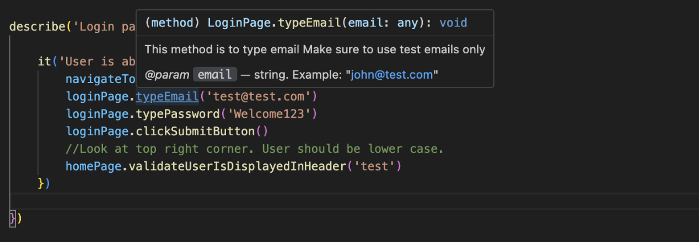Click the underlined typeEmail method call
The image size is (699, 242).
point(167,97)
